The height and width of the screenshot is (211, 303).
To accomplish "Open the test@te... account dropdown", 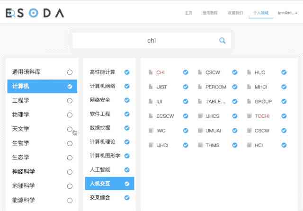I will 287,13.
